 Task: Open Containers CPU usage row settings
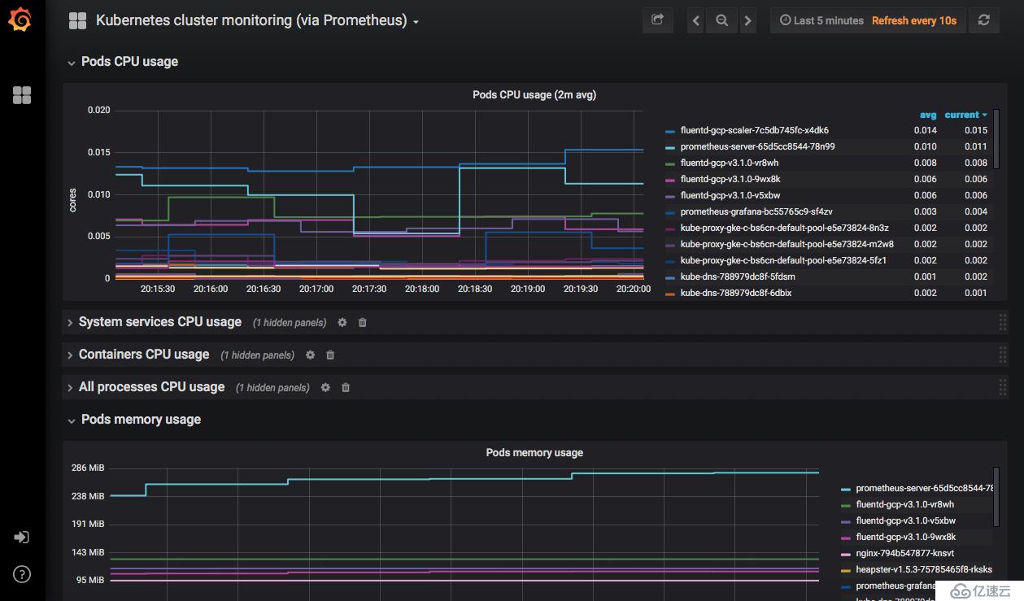click(x=310, y=355)
